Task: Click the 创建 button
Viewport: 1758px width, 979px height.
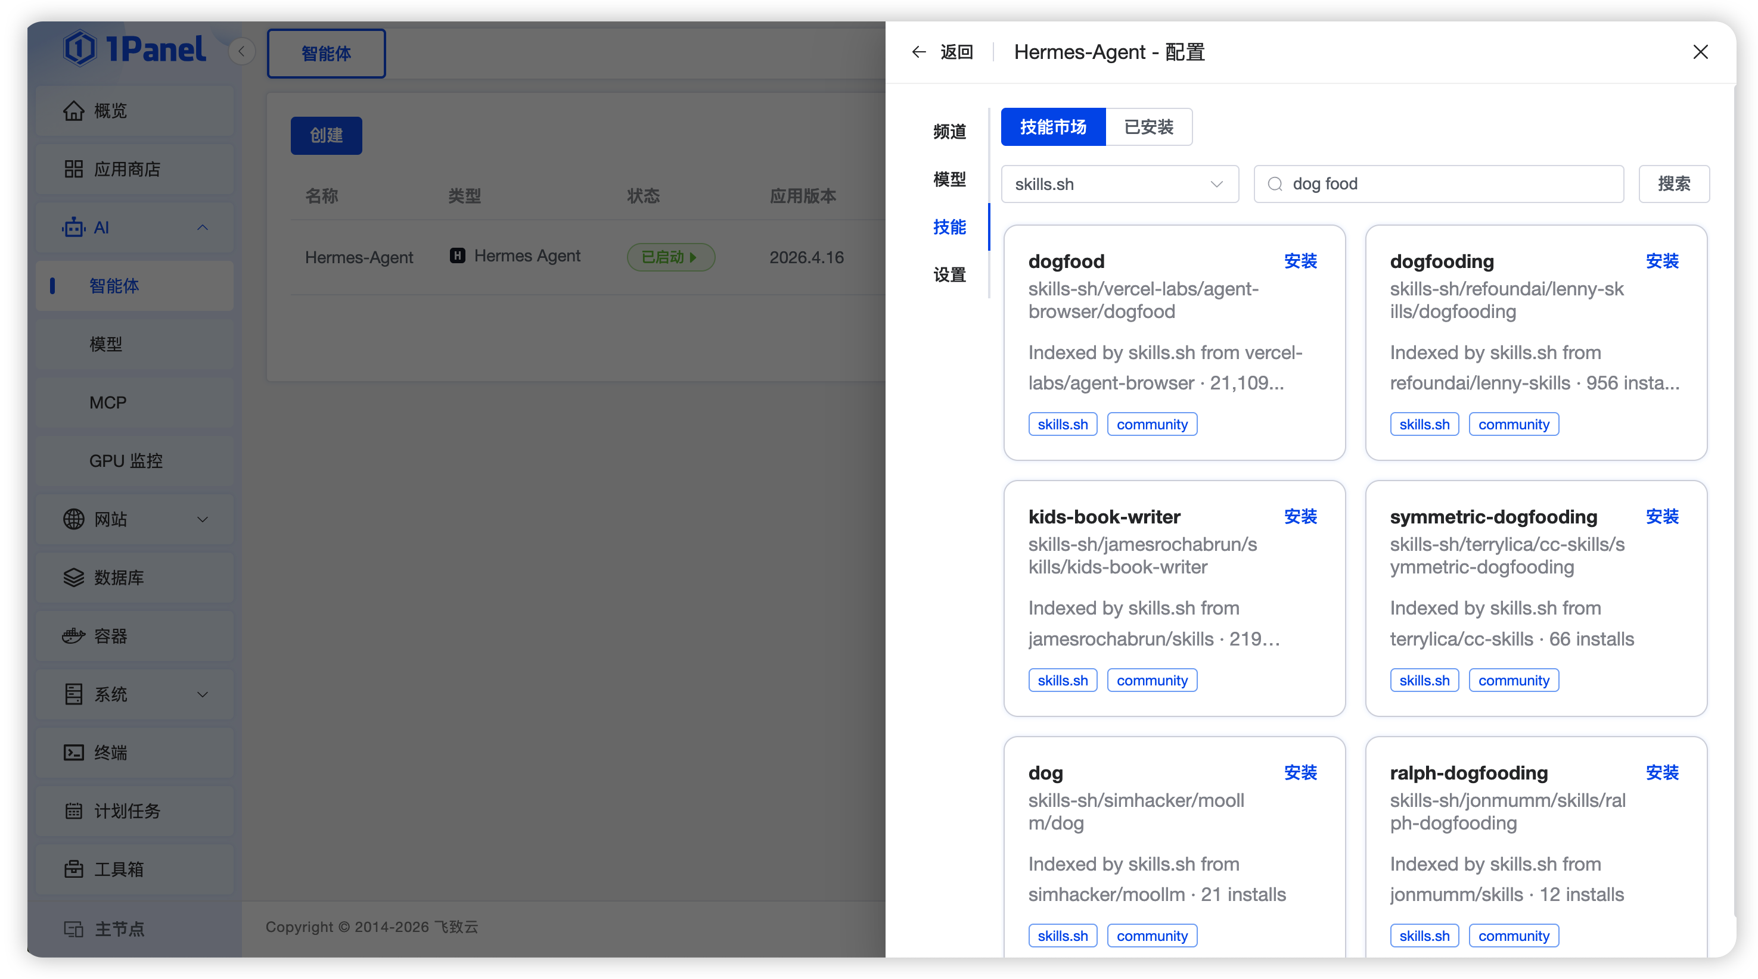Action: coord(326,135)
